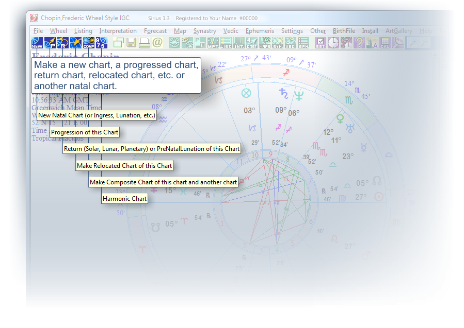
Task: Click the EPH. ephemeris icon
Action: pyautogui.click(x=303, y=43)
